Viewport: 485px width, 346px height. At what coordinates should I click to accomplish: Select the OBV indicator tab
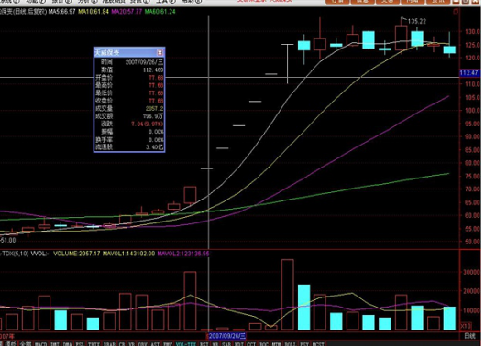[x=143, y=344]
